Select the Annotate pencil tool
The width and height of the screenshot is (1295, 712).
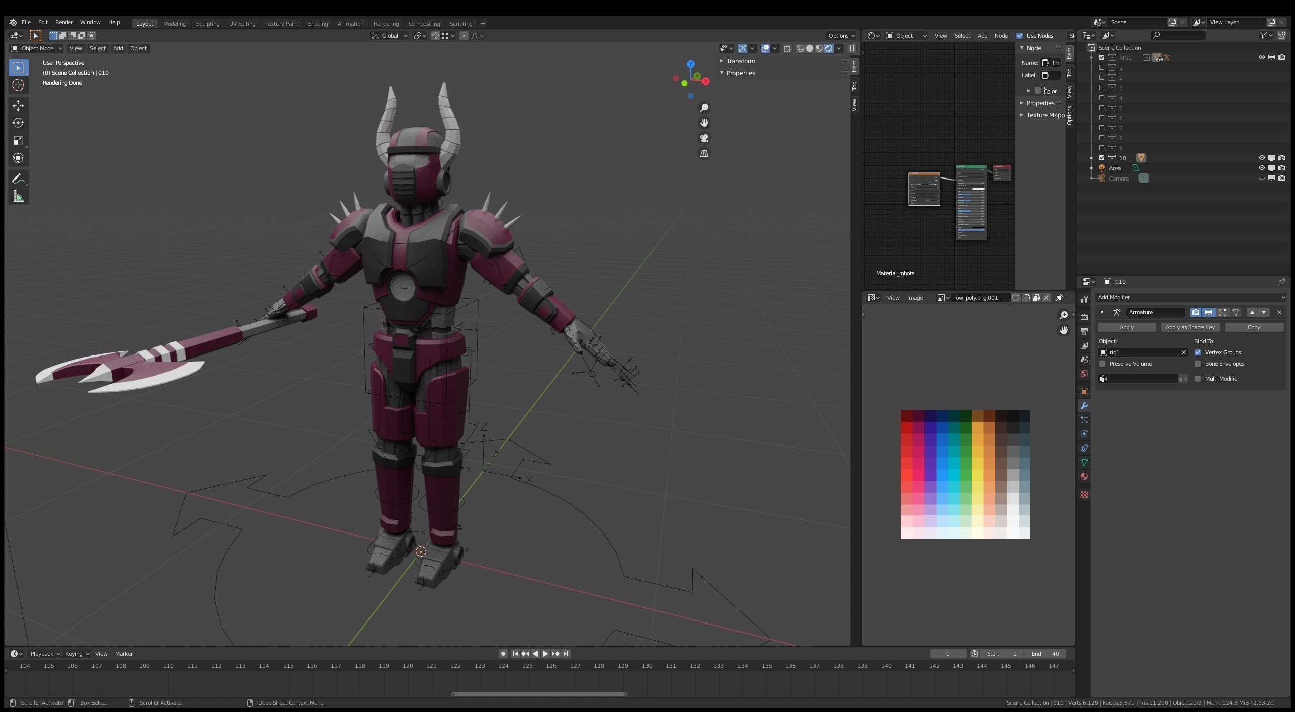[x=18, y=179]
